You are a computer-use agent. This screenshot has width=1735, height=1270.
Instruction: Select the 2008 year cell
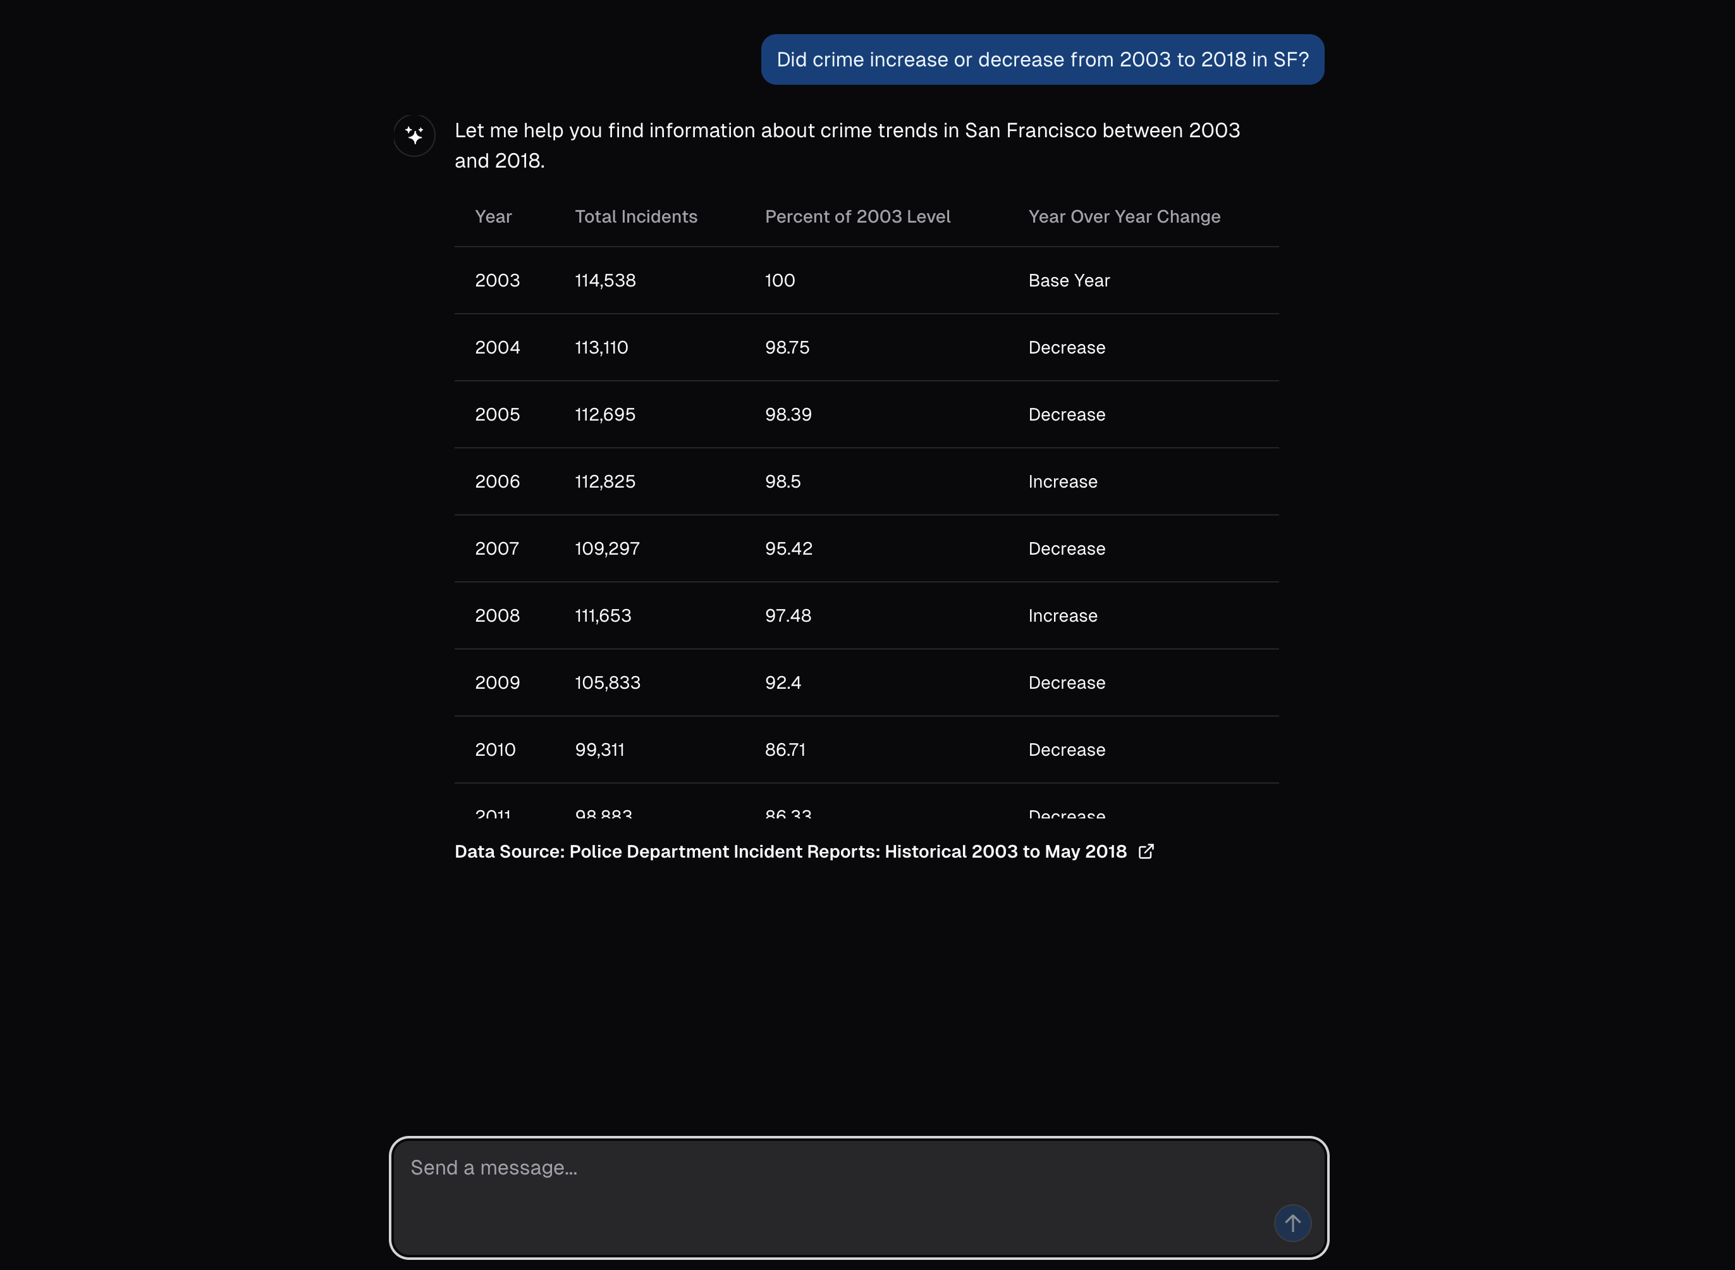coord(497,615)
